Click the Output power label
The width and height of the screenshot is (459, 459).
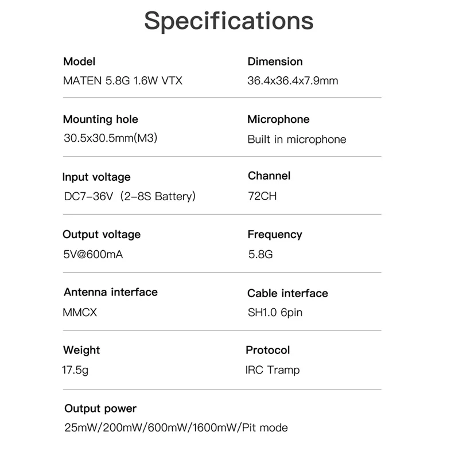100,409
